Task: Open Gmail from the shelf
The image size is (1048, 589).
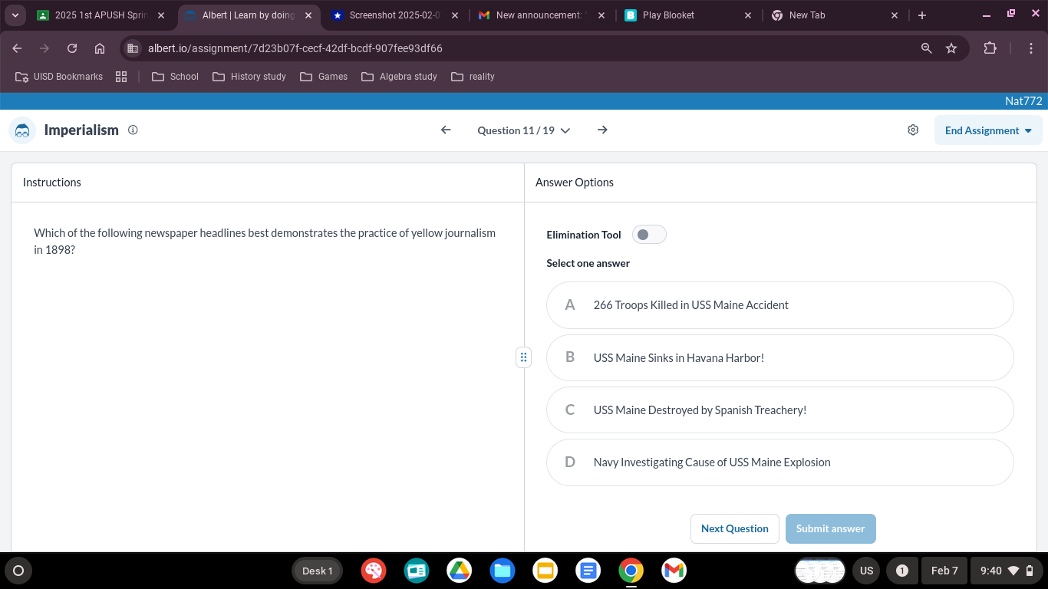Action: (674, 571)
